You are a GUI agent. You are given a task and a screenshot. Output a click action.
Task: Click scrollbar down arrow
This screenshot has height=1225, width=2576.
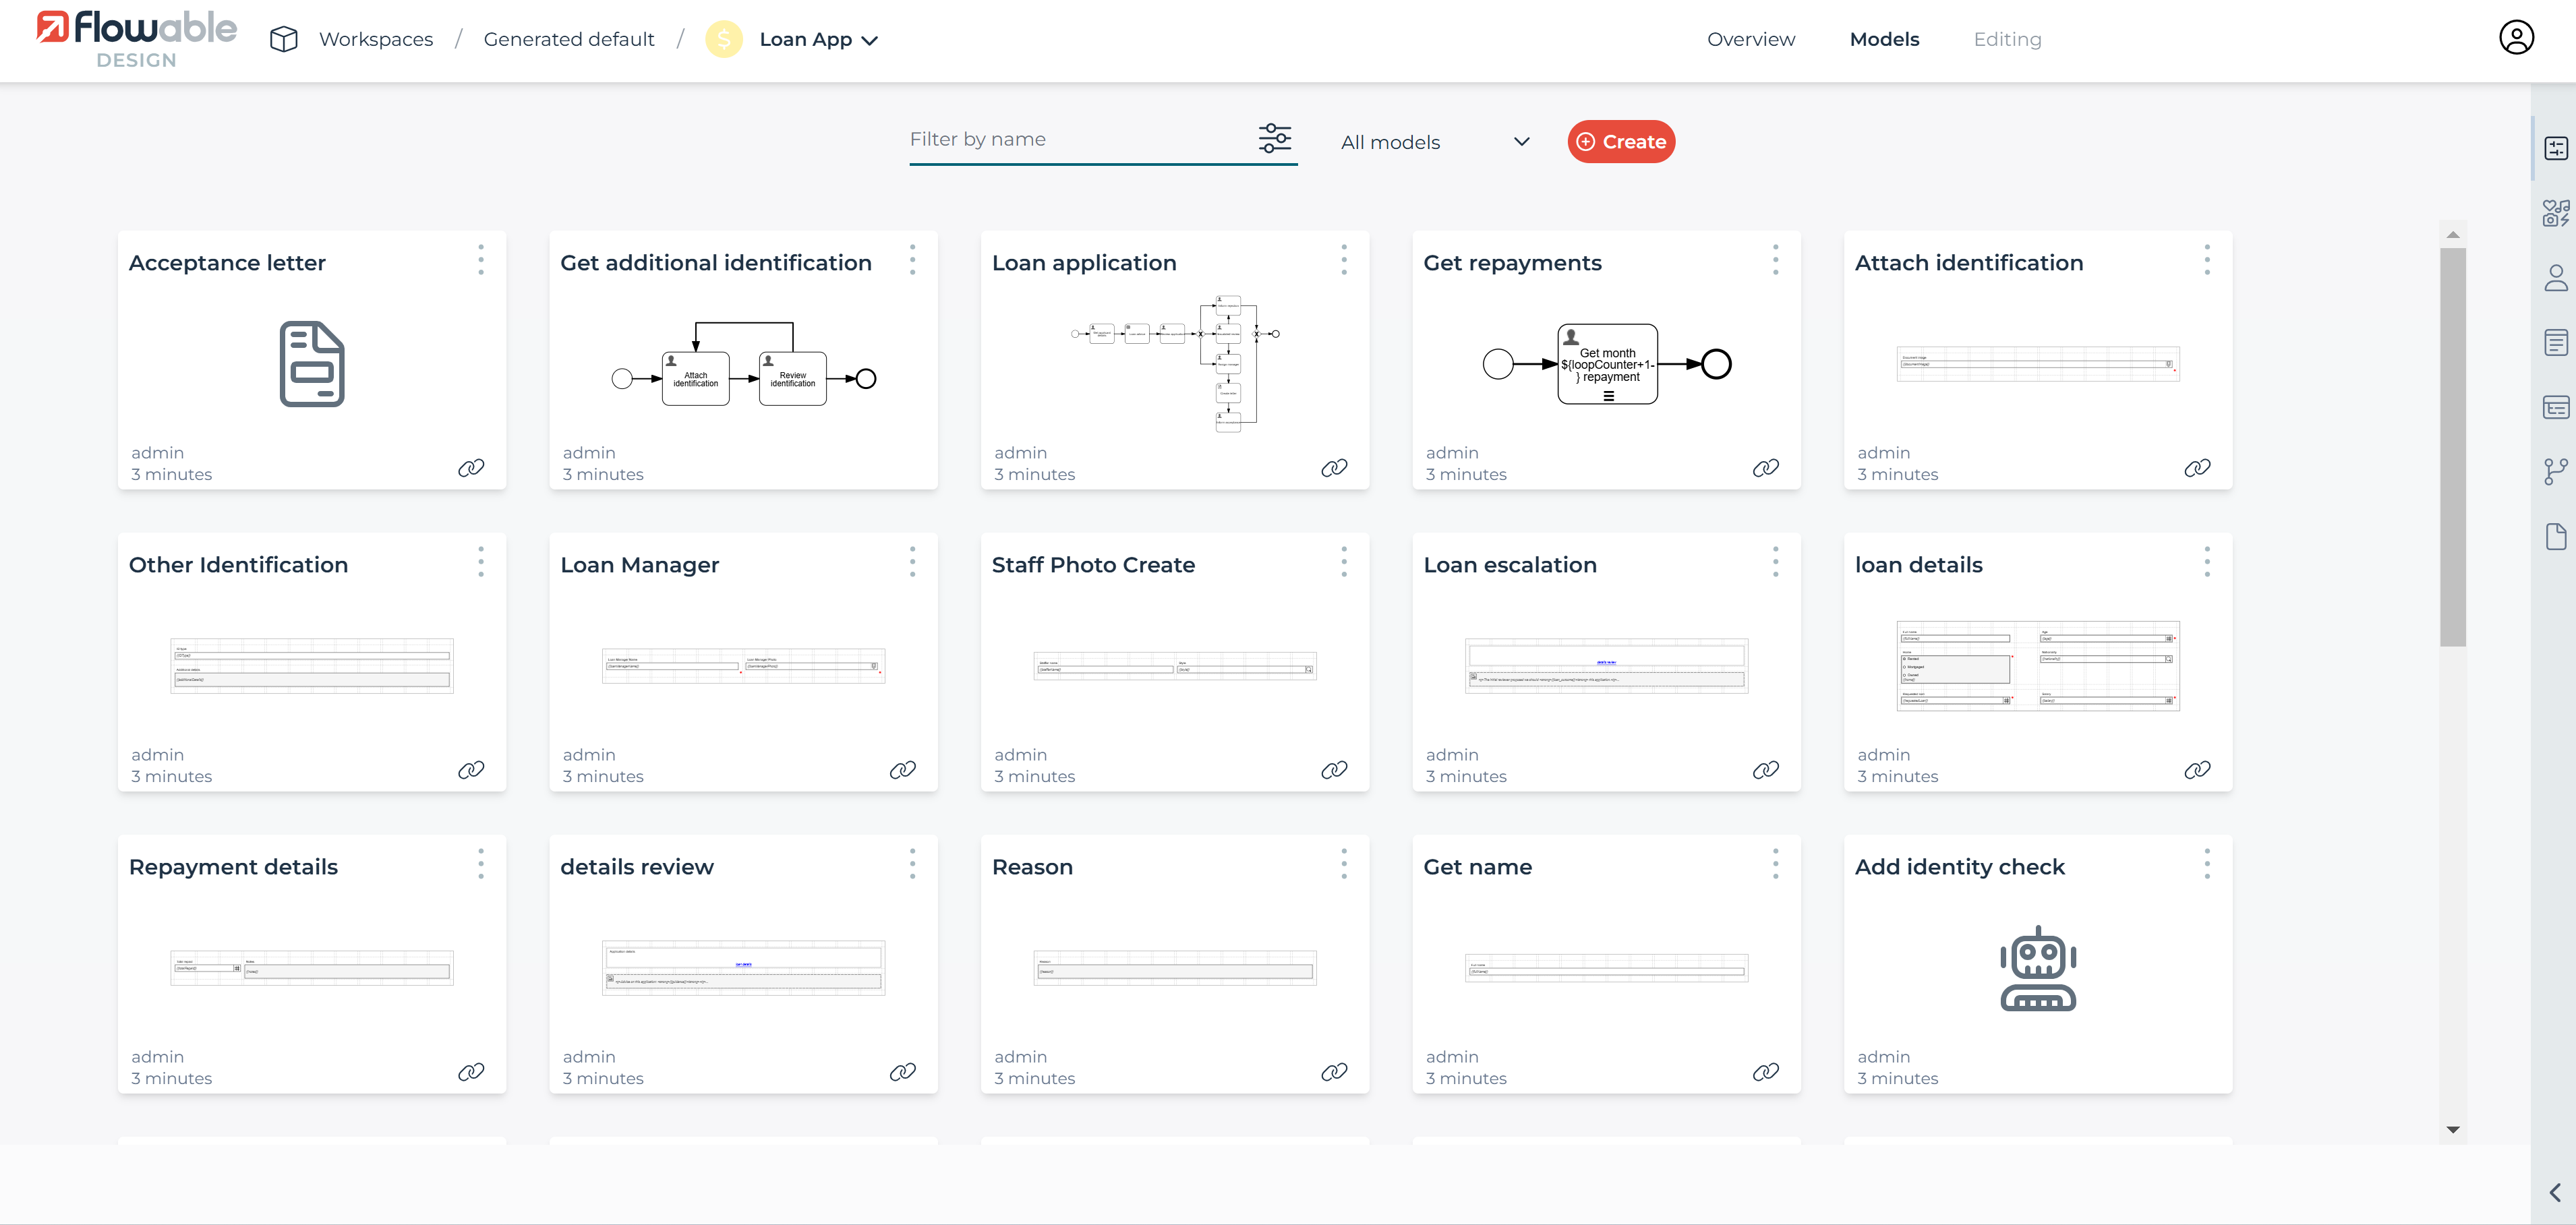point(2452,1129)
